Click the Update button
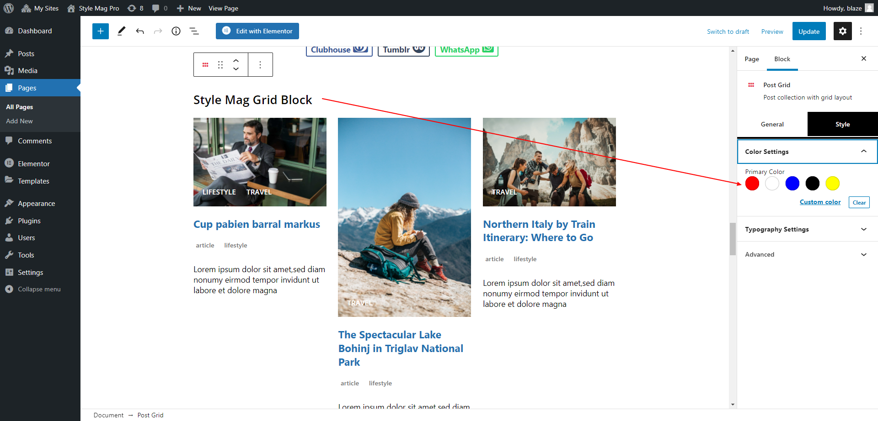The image size is (878, 421). (x=808, y=32)
